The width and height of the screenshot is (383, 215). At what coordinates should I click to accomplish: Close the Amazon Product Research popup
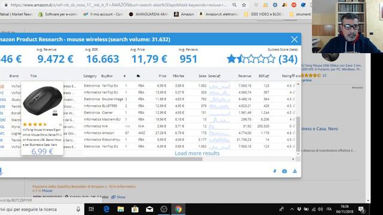[294, 39]
